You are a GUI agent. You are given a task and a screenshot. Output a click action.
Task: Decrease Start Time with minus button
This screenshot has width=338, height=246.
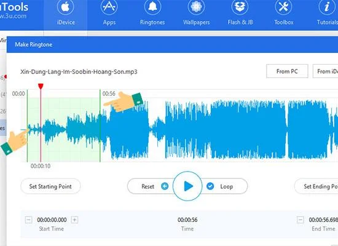click(29, 220)
